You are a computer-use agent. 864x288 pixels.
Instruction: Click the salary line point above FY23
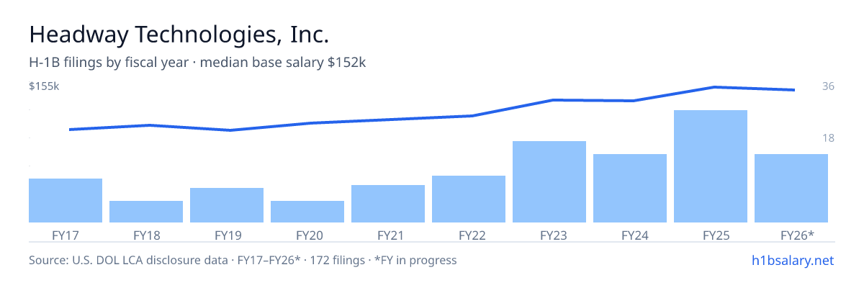tap(552, 100)
